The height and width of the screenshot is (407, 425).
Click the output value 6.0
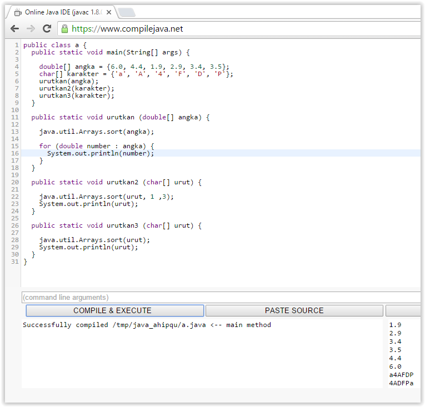pos(395,366)
